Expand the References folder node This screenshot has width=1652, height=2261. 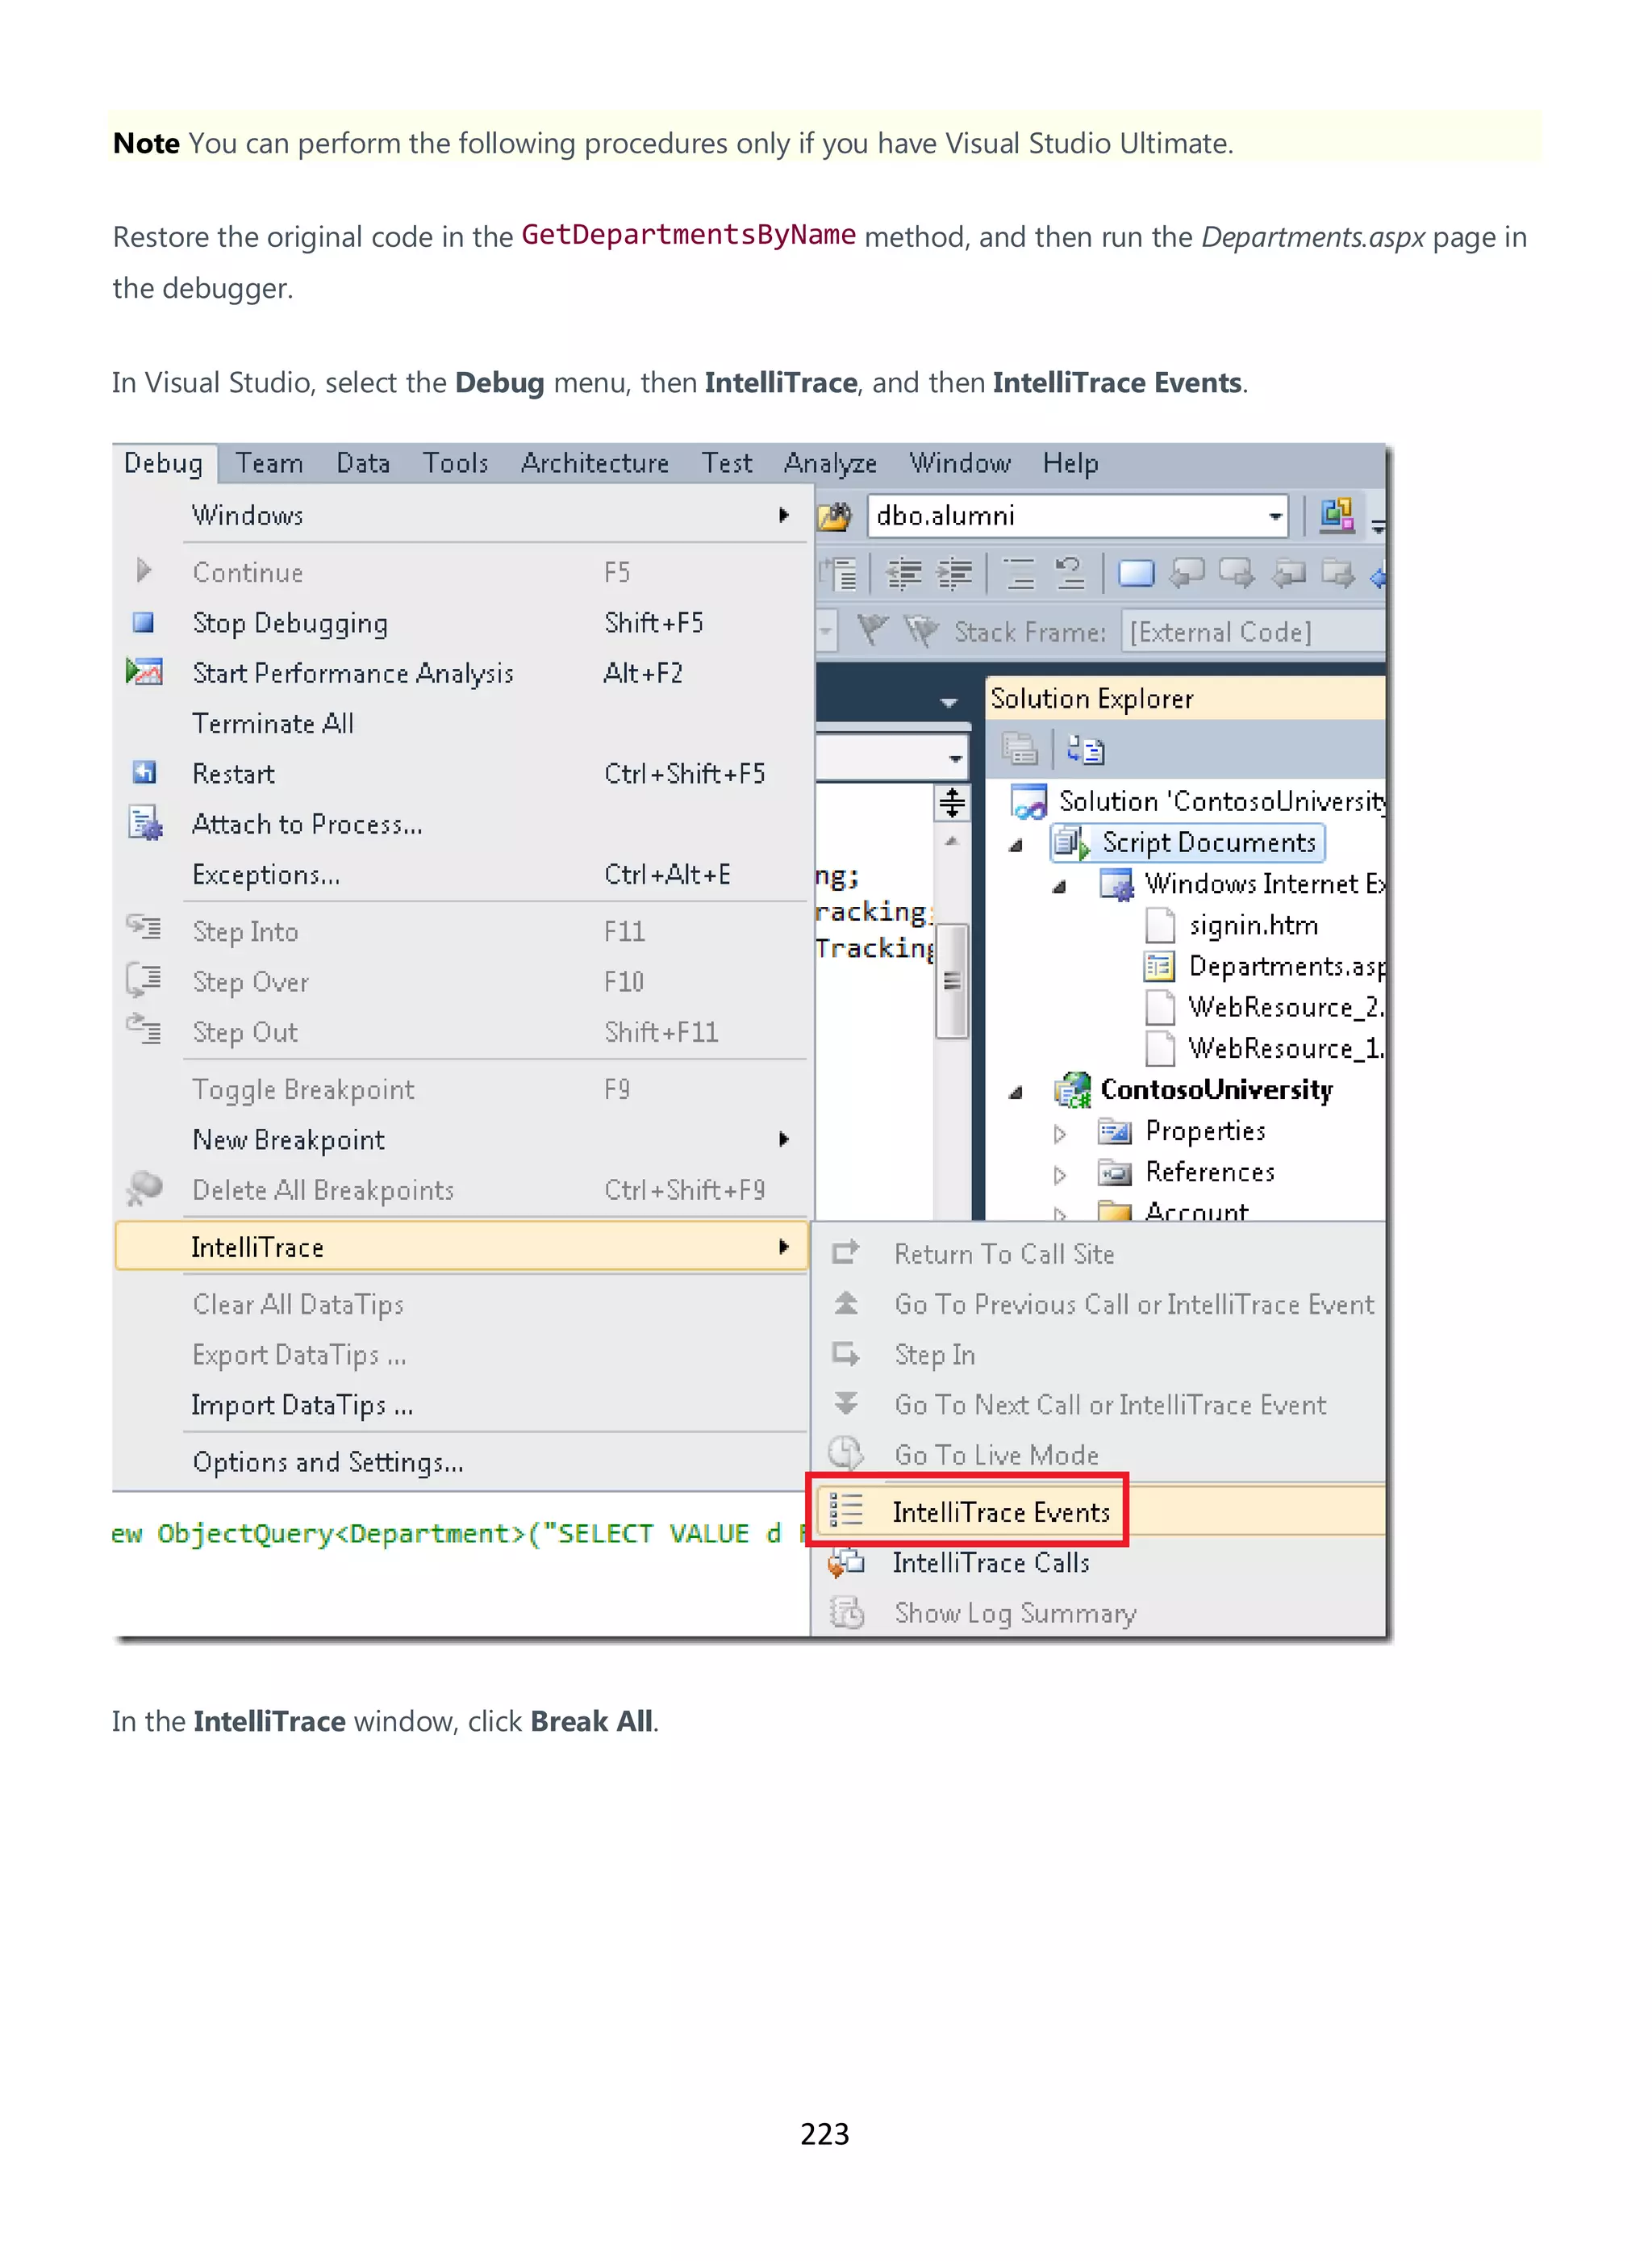[x=1060, y=1175]
